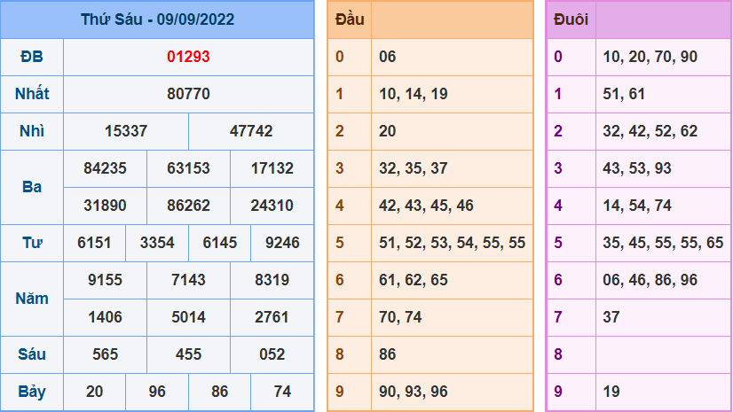Viewport: 733px width, 412px height.
Task: Click value 20 in Đầu row 2
Action: coord(388,131)
